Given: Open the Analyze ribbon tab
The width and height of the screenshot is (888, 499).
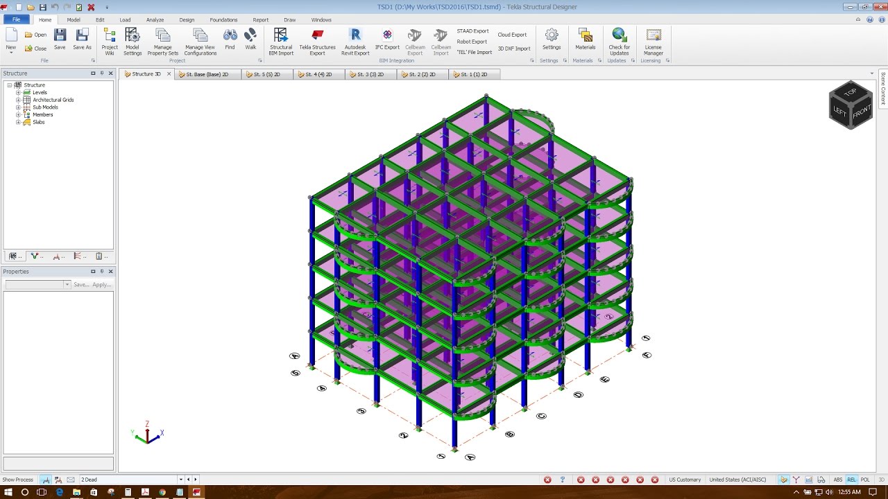Looking at the screenshot, I should coord(155,19).
